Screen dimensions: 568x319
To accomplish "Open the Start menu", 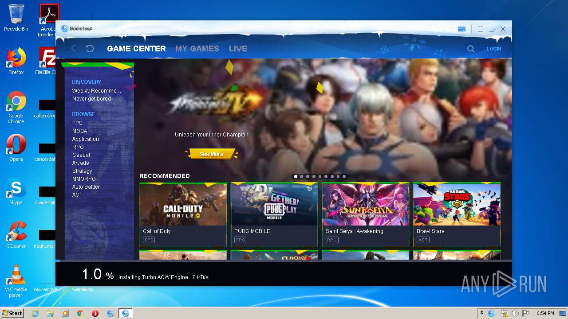I will point(12,313).
